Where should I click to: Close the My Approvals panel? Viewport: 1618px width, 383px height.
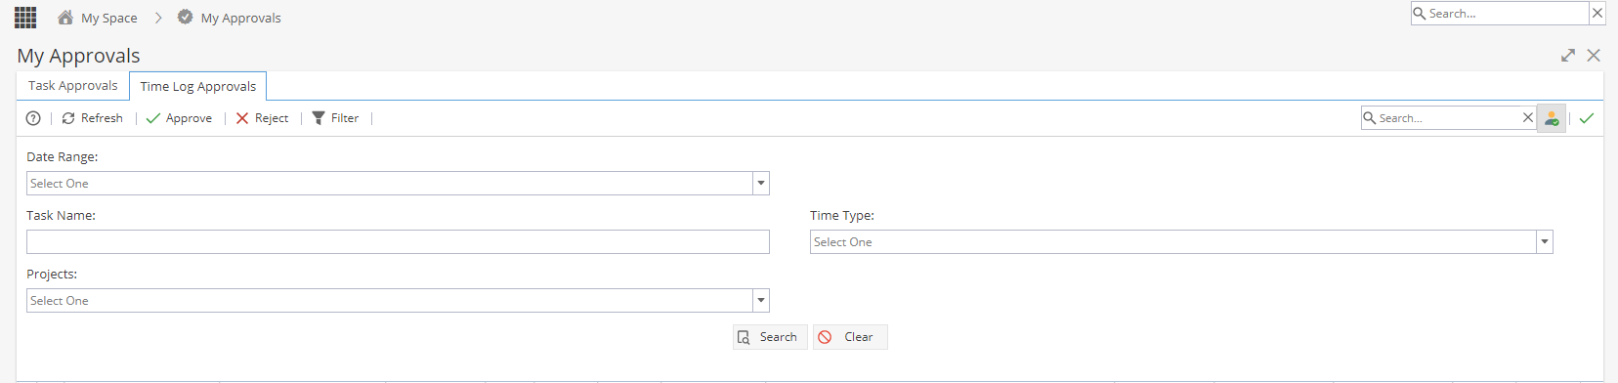click(x=1594, y=56)
